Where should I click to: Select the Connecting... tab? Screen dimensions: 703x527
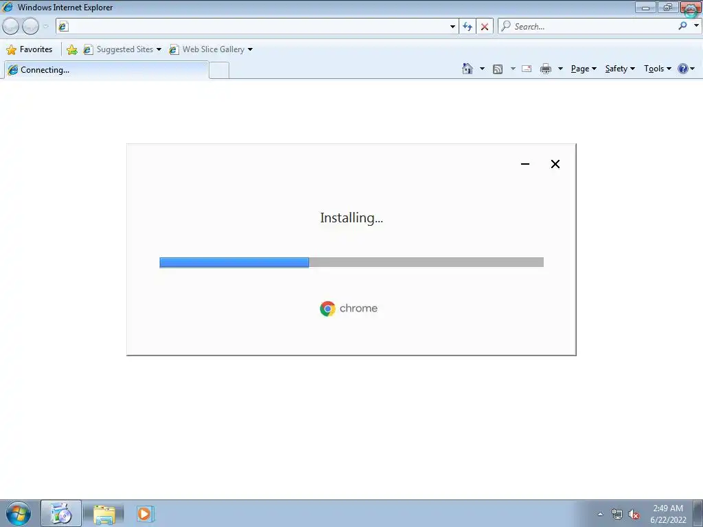[106, 70]
